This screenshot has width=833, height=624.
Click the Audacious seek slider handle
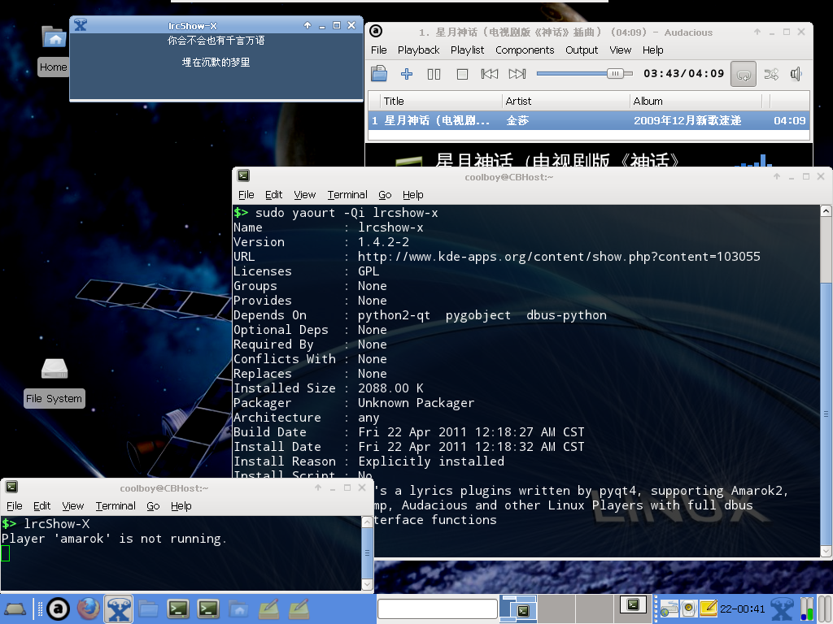[615, 74]
